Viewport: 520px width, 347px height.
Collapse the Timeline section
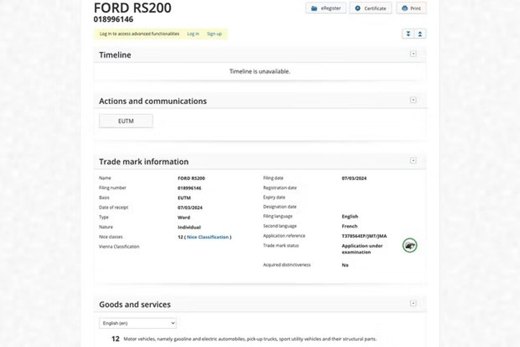pyautogui.click(x=413, y=54)
